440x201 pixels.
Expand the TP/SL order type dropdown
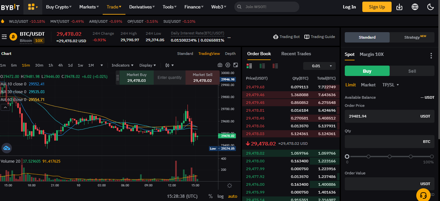point(391,85)
